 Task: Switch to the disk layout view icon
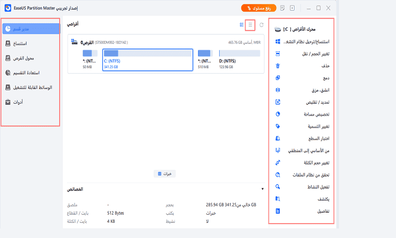pos(242,25)
